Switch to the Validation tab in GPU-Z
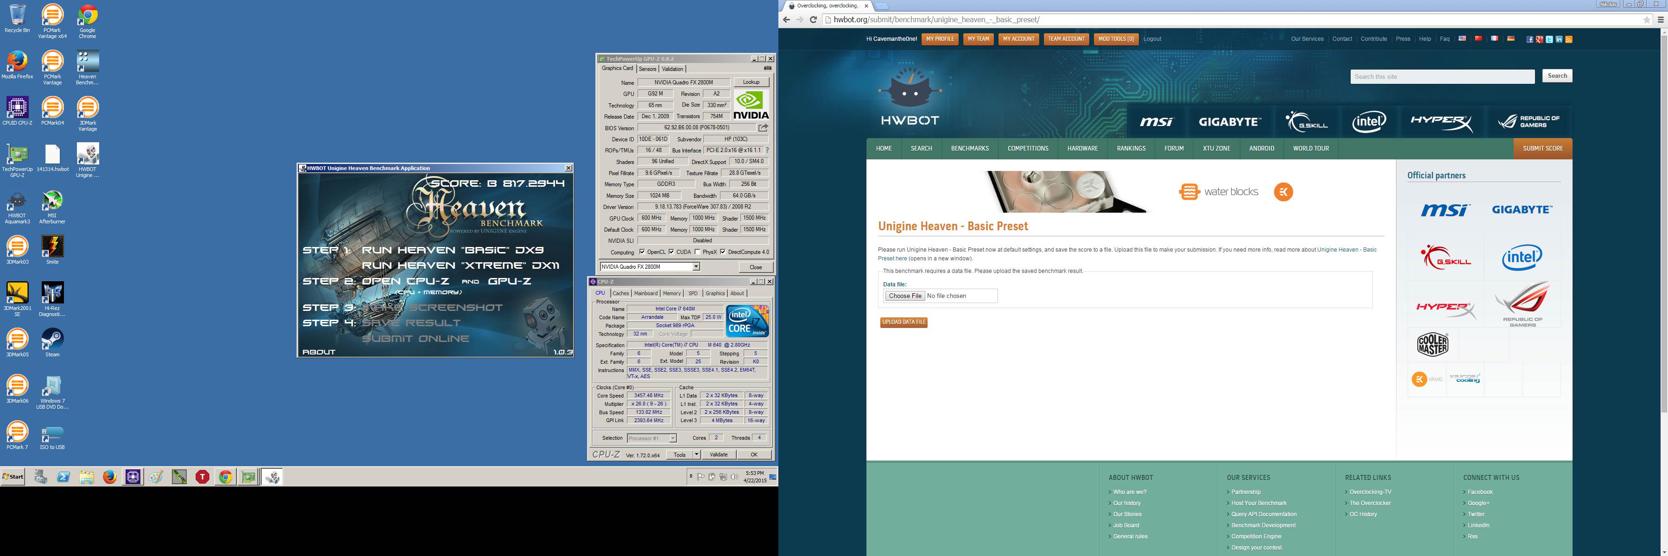 pyautogui.click(x=672, y=69)
